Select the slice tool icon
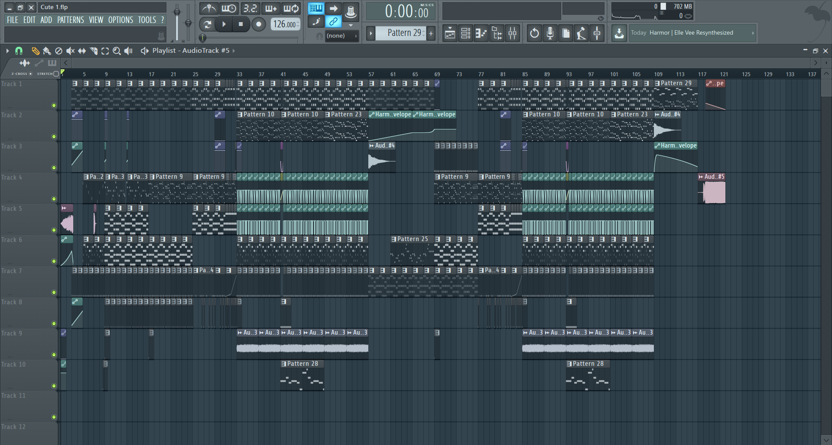Screen dimensions: 832x445 [94, 51]
